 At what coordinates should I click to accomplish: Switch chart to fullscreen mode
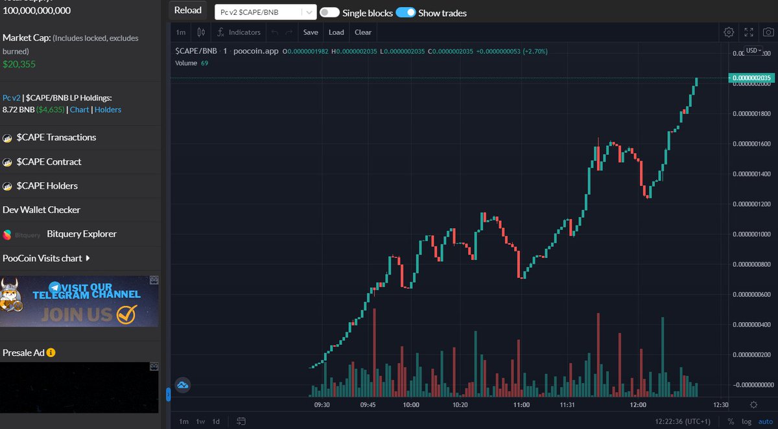749,32
